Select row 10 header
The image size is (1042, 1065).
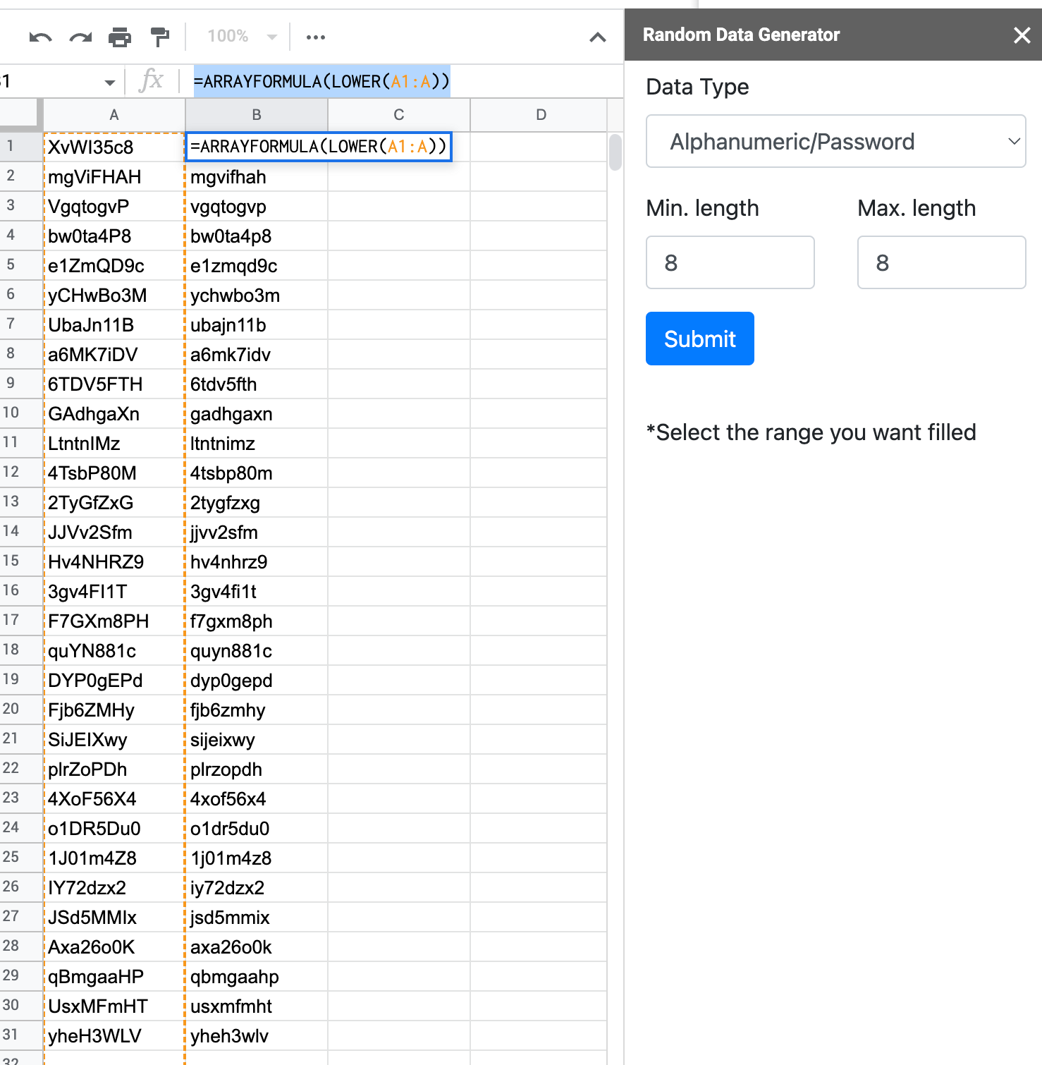click(20, 413)
